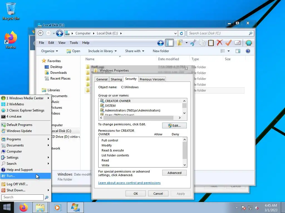Expand the Shut Down options arrow
The height and width of the screenshot is (213, 285).
48,190
